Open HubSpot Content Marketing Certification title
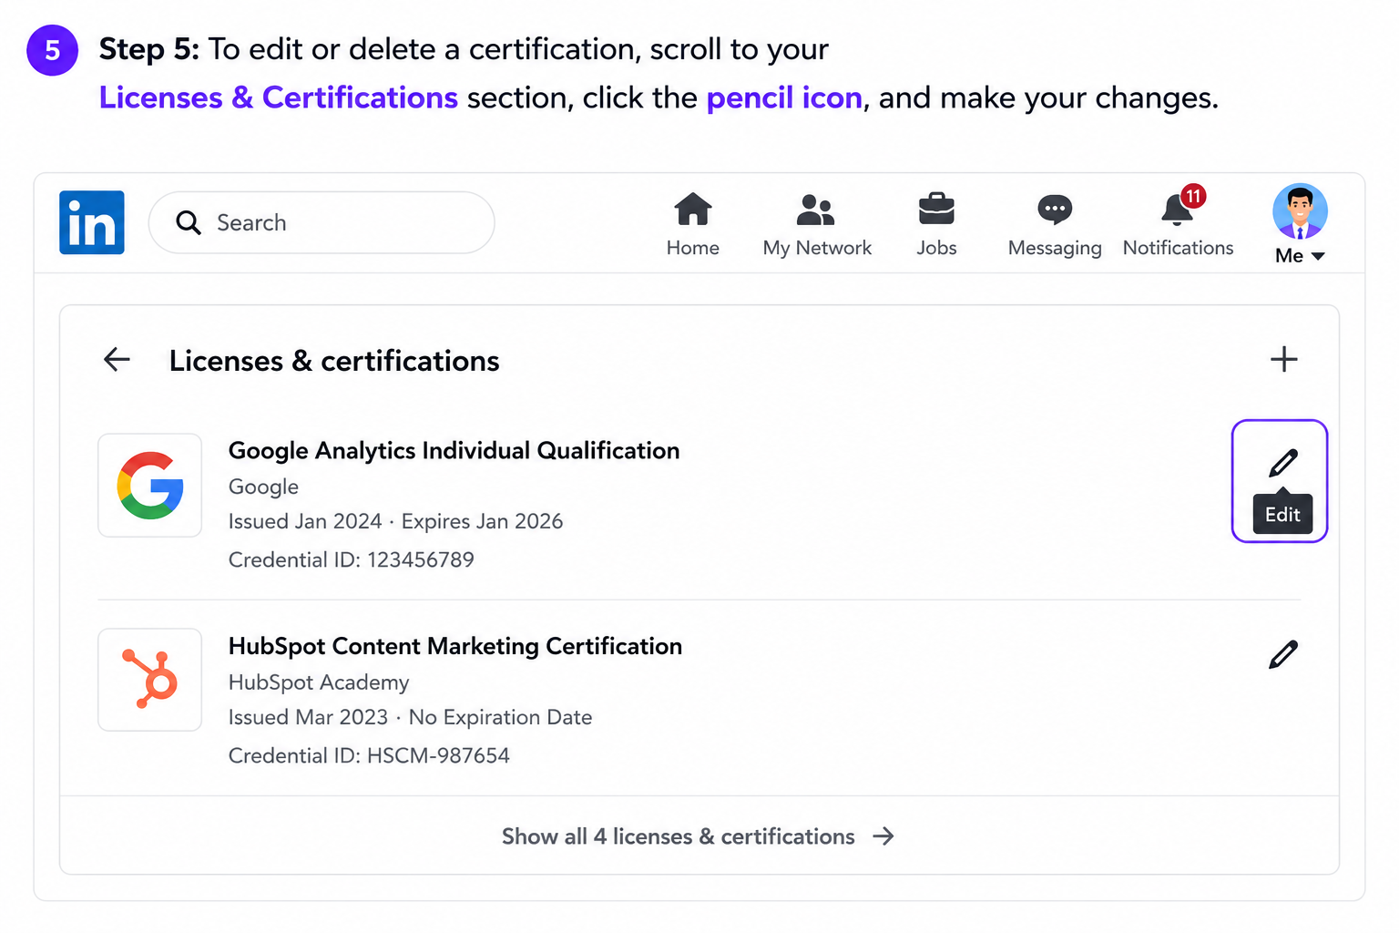Screen dimensions: 1399x933 (455, 646)
